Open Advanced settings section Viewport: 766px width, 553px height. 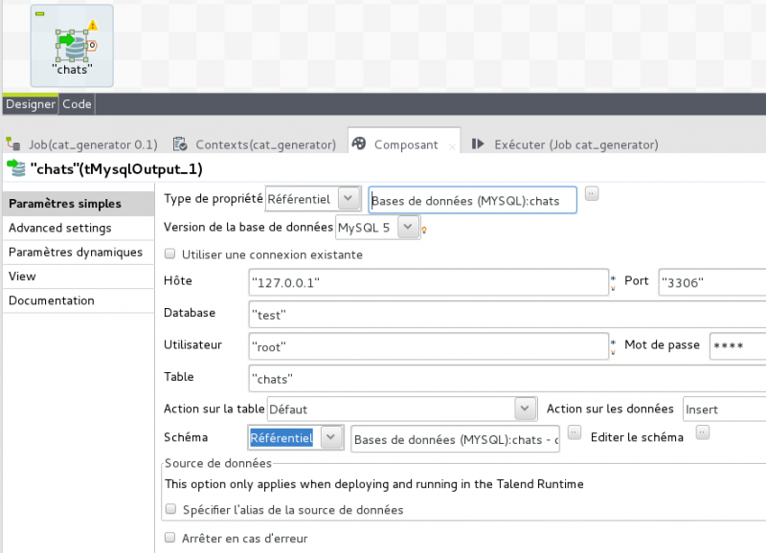coord(79,228)
